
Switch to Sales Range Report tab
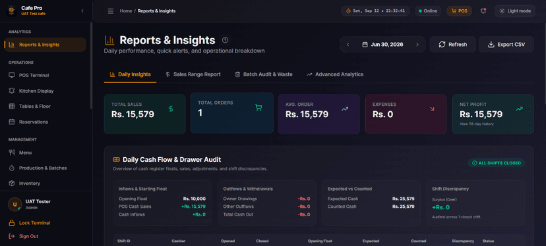pyautogui.click(x=193, y=74)
